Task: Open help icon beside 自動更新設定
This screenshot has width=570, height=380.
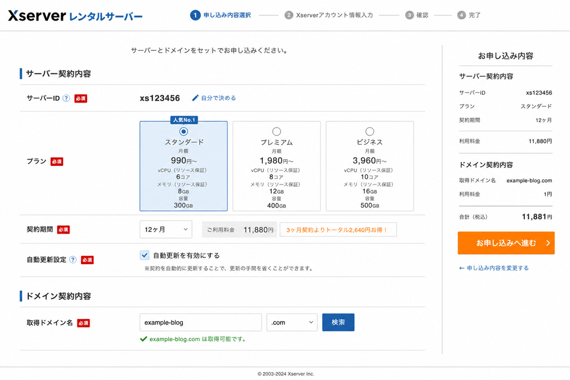Action: click(73, 259)
